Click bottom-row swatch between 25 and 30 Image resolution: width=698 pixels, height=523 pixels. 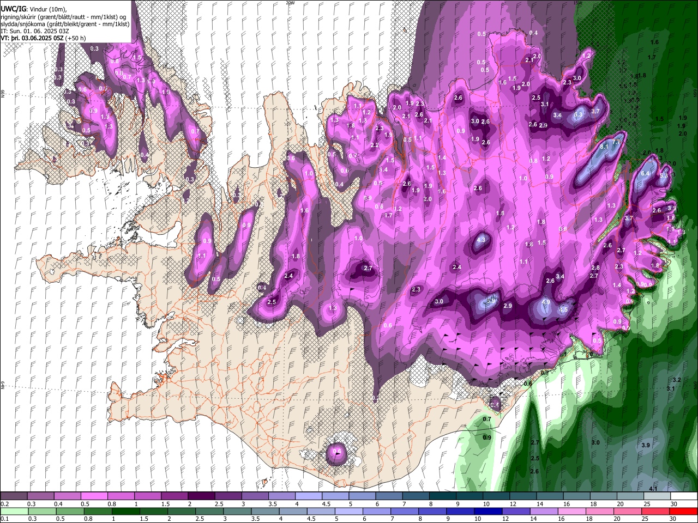click(656, 511)
